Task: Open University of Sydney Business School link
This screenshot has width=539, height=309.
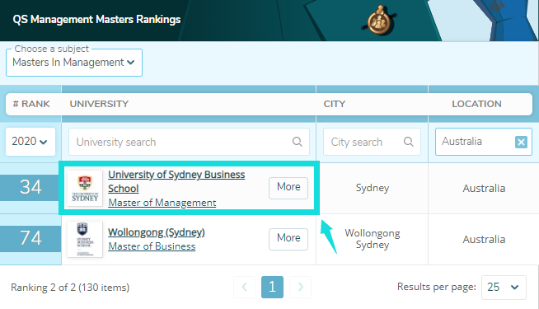Action: tap(176, 181)
